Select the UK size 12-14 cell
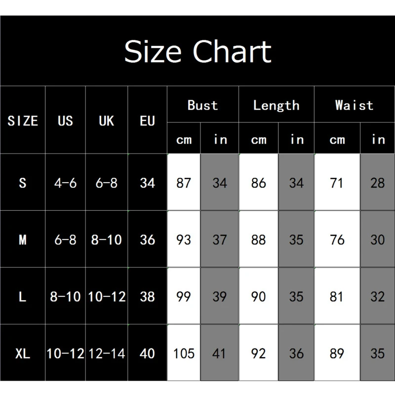Image resolution: width=395 pixels, height=395 pixels. [107, 354]
